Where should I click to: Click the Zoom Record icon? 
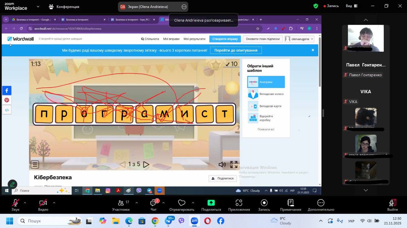pyautogui.click(x=264, y=203)
